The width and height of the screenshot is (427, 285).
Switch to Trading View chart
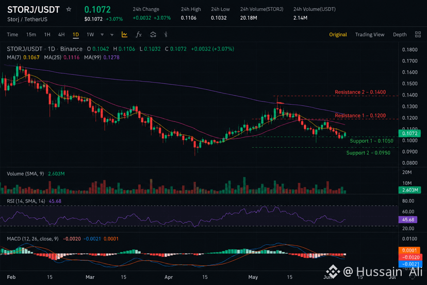coord(370,35)
